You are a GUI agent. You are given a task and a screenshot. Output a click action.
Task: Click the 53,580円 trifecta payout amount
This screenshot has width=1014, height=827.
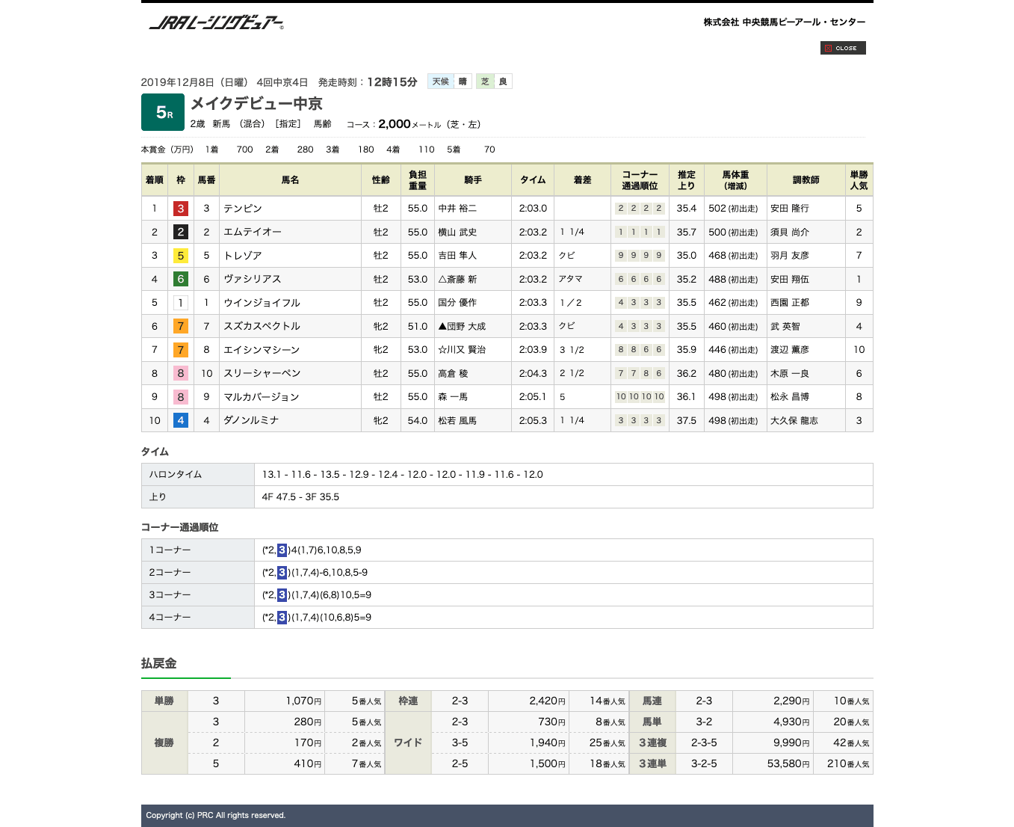pos(788,764)
